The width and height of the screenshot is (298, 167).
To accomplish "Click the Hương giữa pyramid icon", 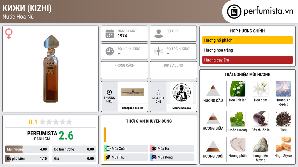I will (x=213, y=118).
